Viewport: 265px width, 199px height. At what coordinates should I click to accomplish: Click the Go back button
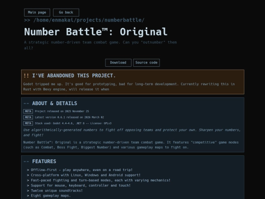pos(66,12)
